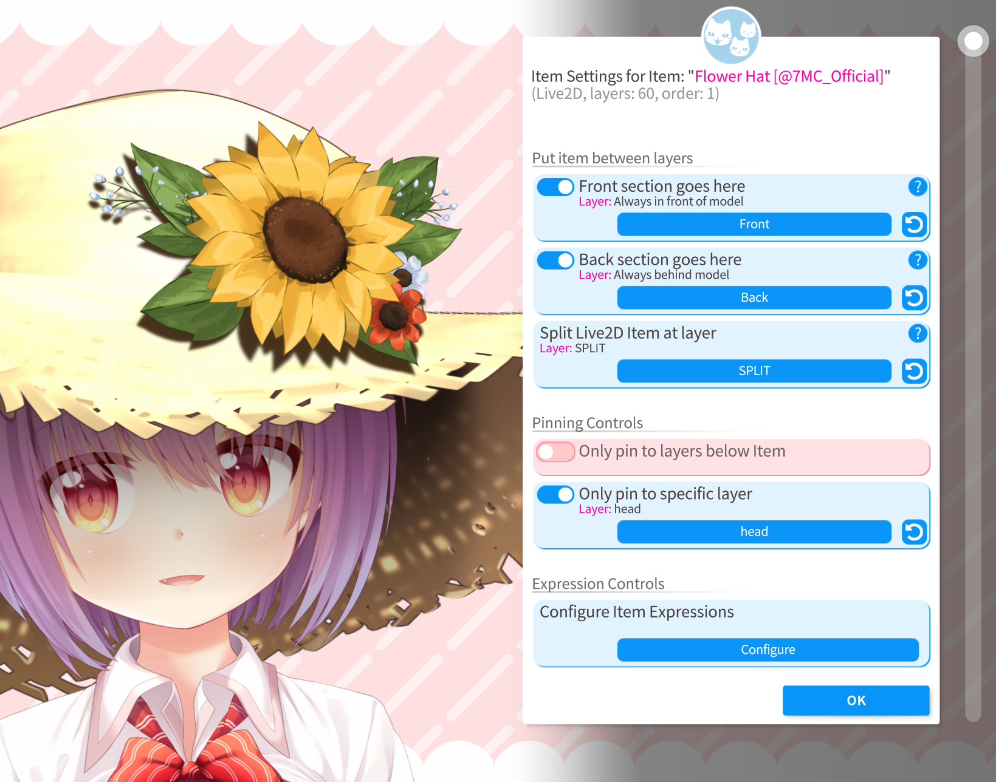Open the SPLIT layer selector
Screen dimensions: 996x782
(754, 372)
